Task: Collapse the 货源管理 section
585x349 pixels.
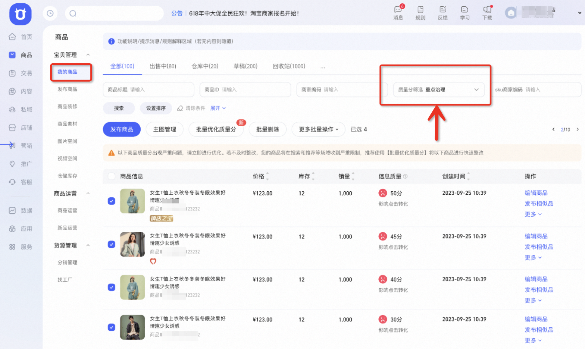Action: pyautogui.click(x=88, y=245)
